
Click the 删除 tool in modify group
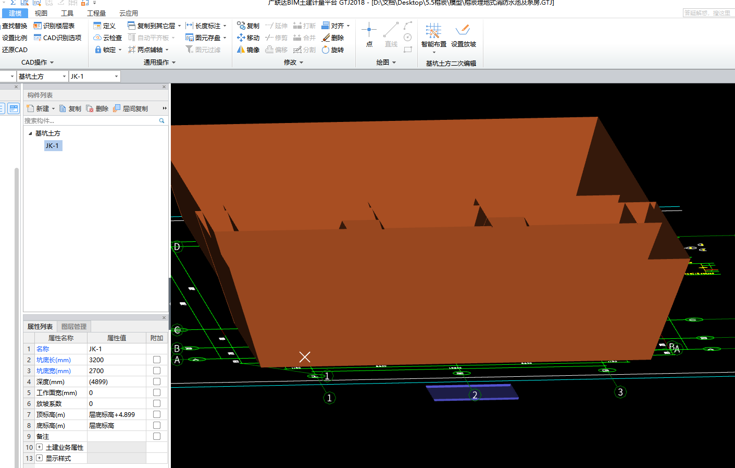click(332, 38)
